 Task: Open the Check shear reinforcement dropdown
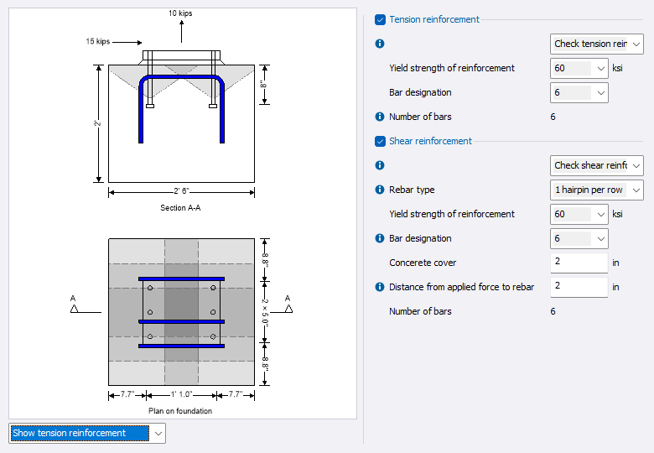point(597,165)
